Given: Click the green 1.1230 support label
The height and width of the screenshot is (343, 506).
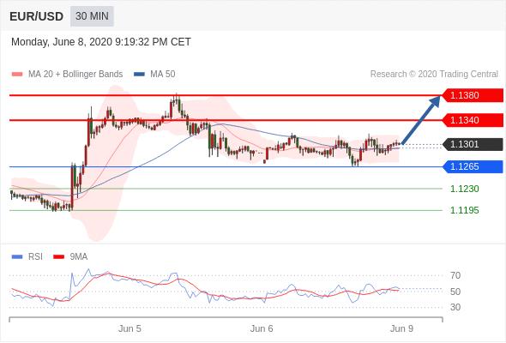Looking at the screenshot, I should click(464, 189).
